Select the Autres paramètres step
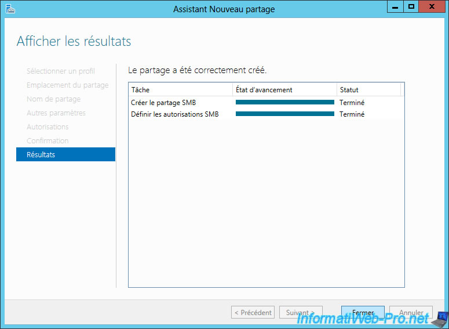 (56, 113)
